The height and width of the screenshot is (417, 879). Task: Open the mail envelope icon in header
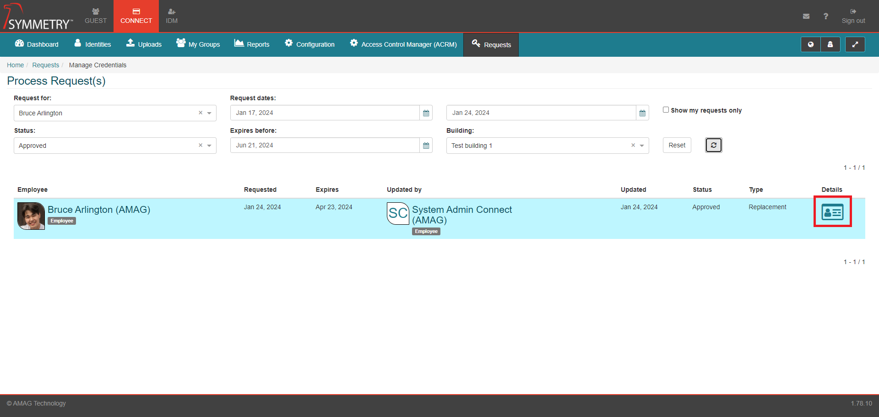806,16
